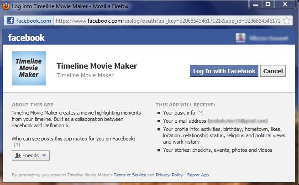Screen dimensions: 299x185
Task: Click the ABOUT THIS APP heading
Action: click(32, 105)
